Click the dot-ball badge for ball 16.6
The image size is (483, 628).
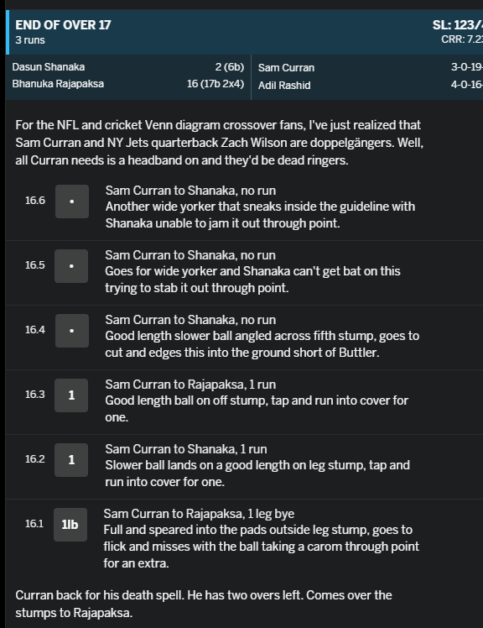pyautogui.click(x=72, y=201)
